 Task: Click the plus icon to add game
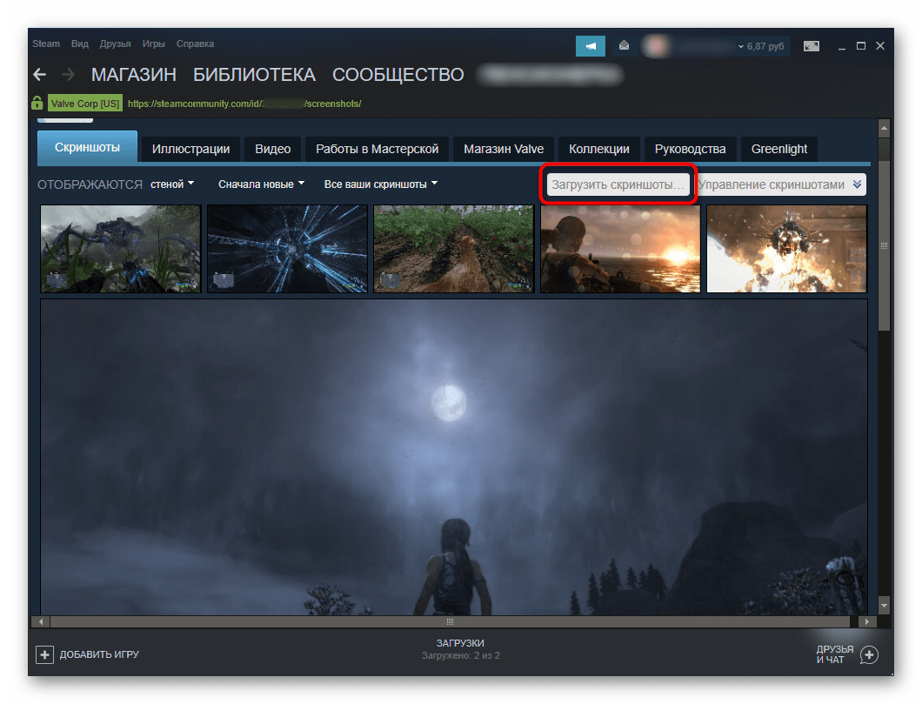(x=44, y=654)
